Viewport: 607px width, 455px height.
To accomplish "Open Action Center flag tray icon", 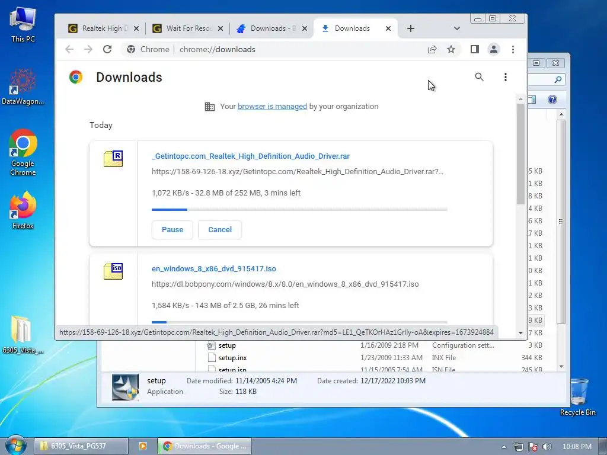I will (533, 447).
